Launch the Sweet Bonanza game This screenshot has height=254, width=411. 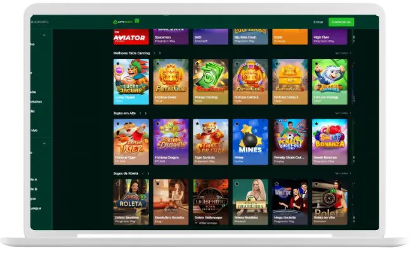pyautogui.click(x=330, y=142)
